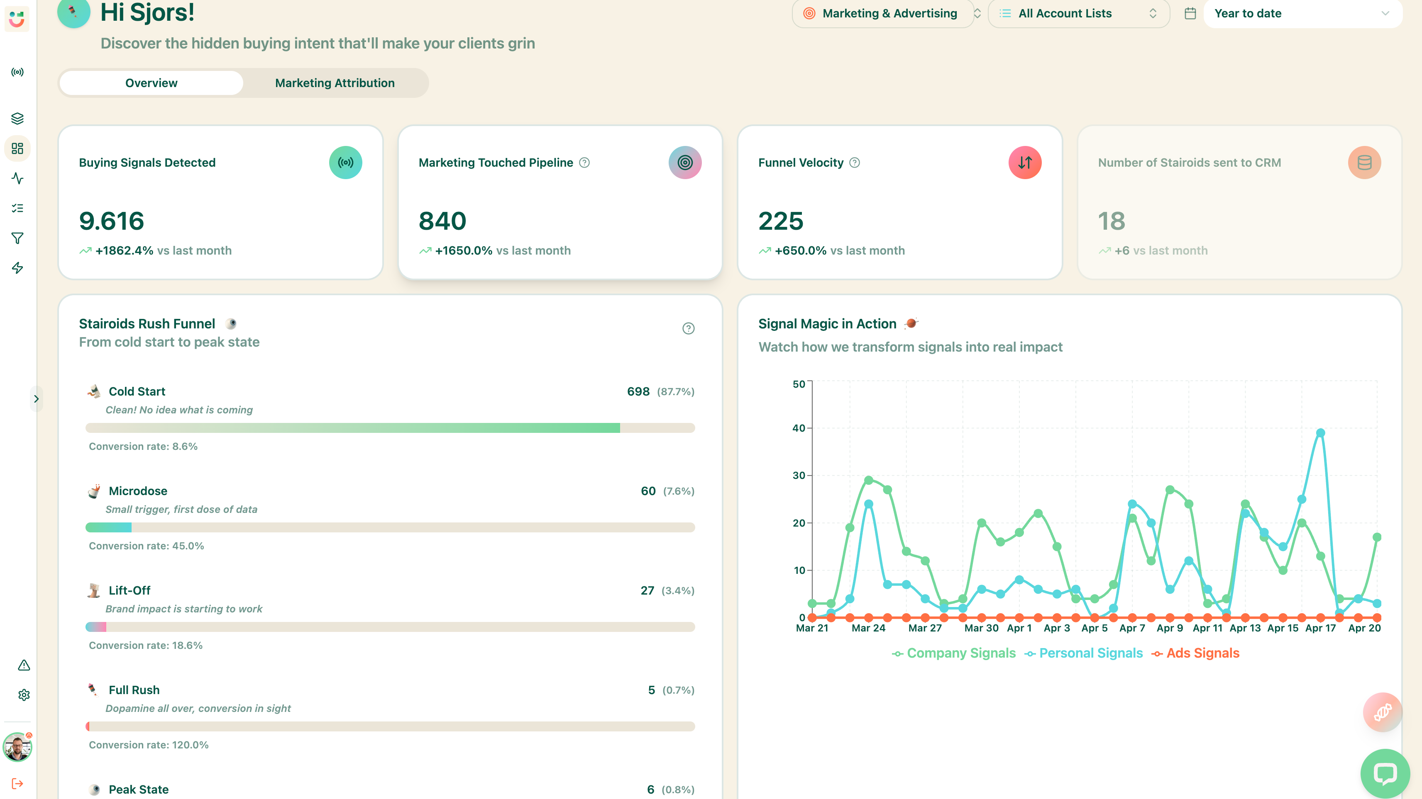Click the user avatar photo in sidebar
The image size is (1422, 799).
(17, 747)
